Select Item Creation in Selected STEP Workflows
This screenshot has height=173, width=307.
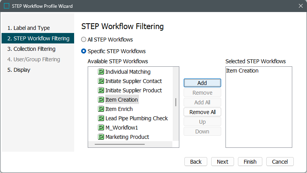[x=243, y=71]
